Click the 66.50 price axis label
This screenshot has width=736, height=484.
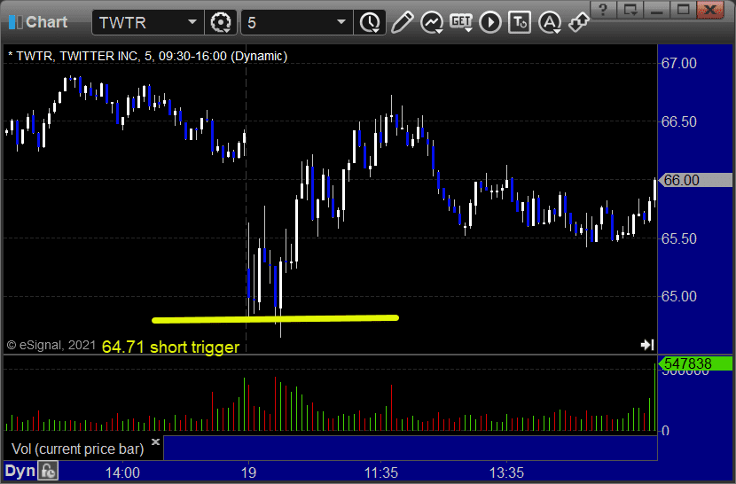[x=678, y=122]
